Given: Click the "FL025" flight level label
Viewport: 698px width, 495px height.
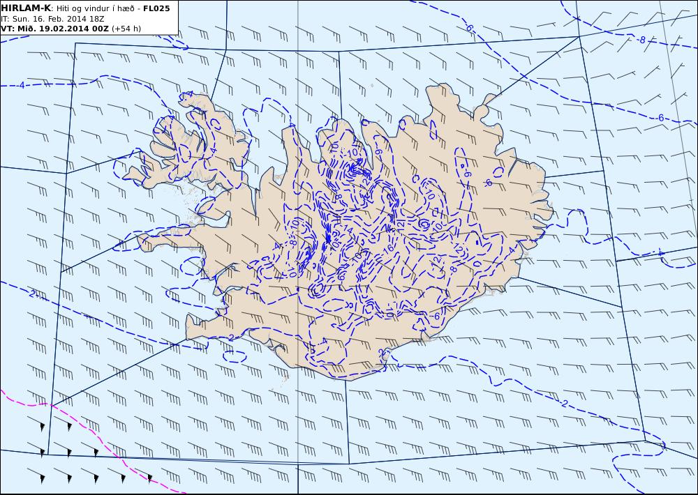Looking at the screenshot, I should [x=156, y=8].
